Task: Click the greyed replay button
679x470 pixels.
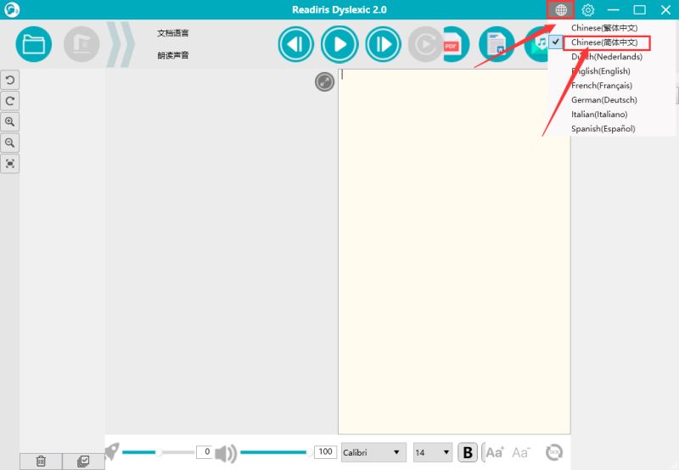Action: point(424,44)
